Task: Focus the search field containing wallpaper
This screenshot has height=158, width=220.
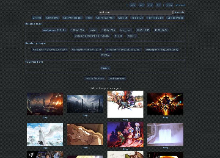Action: (x=136, y=12)
